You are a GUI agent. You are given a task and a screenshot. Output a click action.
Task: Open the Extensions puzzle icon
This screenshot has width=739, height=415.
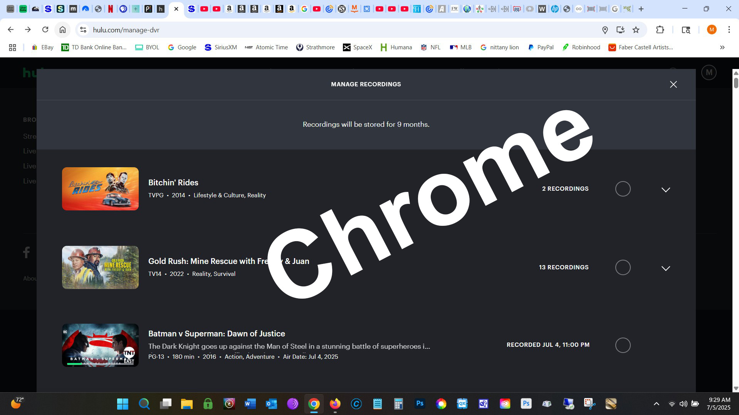tap(660, 30)
